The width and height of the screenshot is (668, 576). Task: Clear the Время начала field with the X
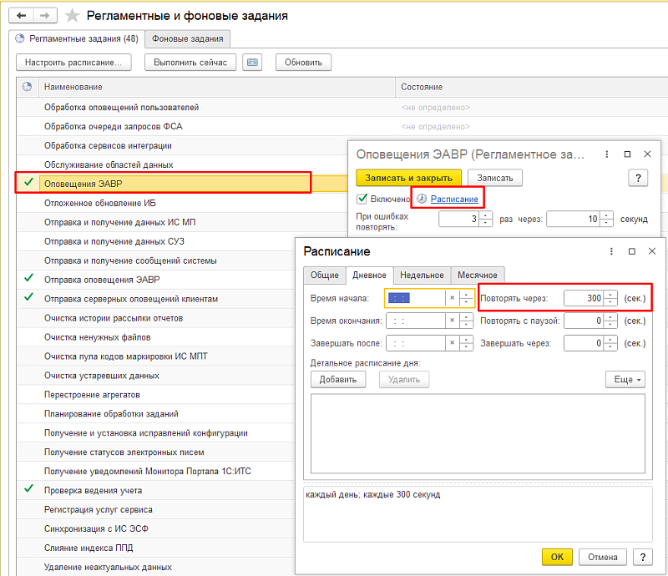(x=452, y=298)
